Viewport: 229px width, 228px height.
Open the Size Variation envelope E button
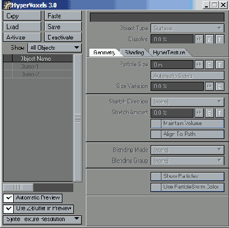pyautogui.click(x=220, y=86)
